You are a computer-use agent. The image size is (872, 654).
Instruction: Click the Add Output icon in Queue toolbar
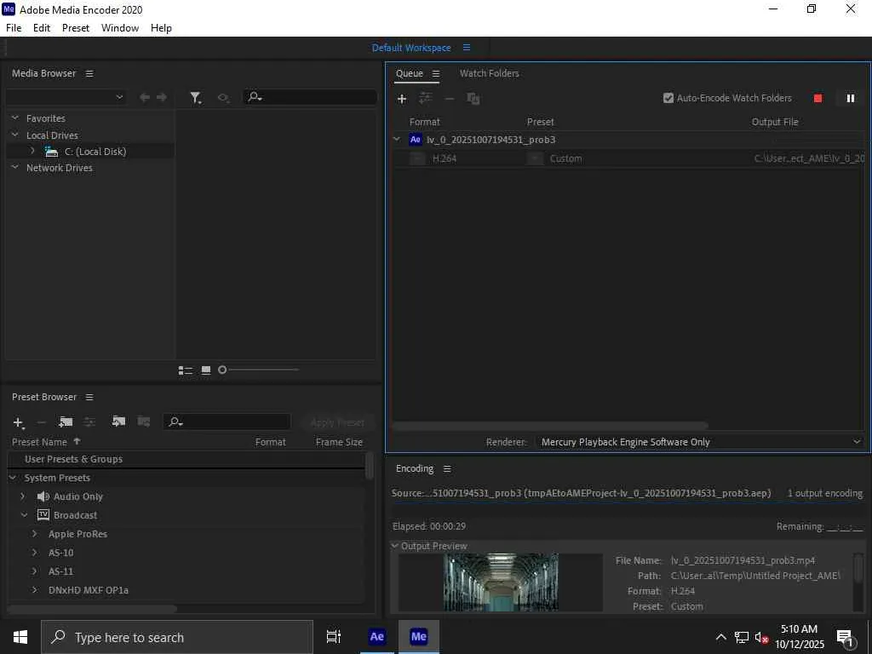[426, 99]
